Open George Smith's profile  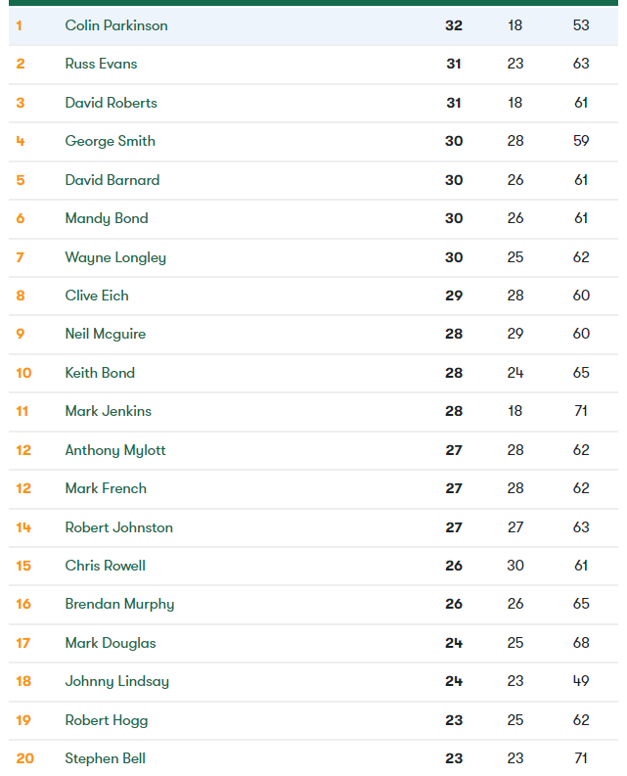(110, 141)
